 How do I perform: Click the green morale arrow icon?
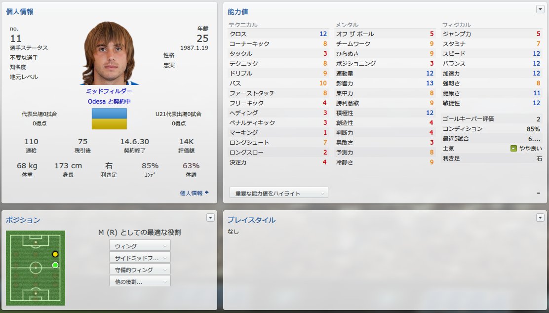tap(513, 149)
